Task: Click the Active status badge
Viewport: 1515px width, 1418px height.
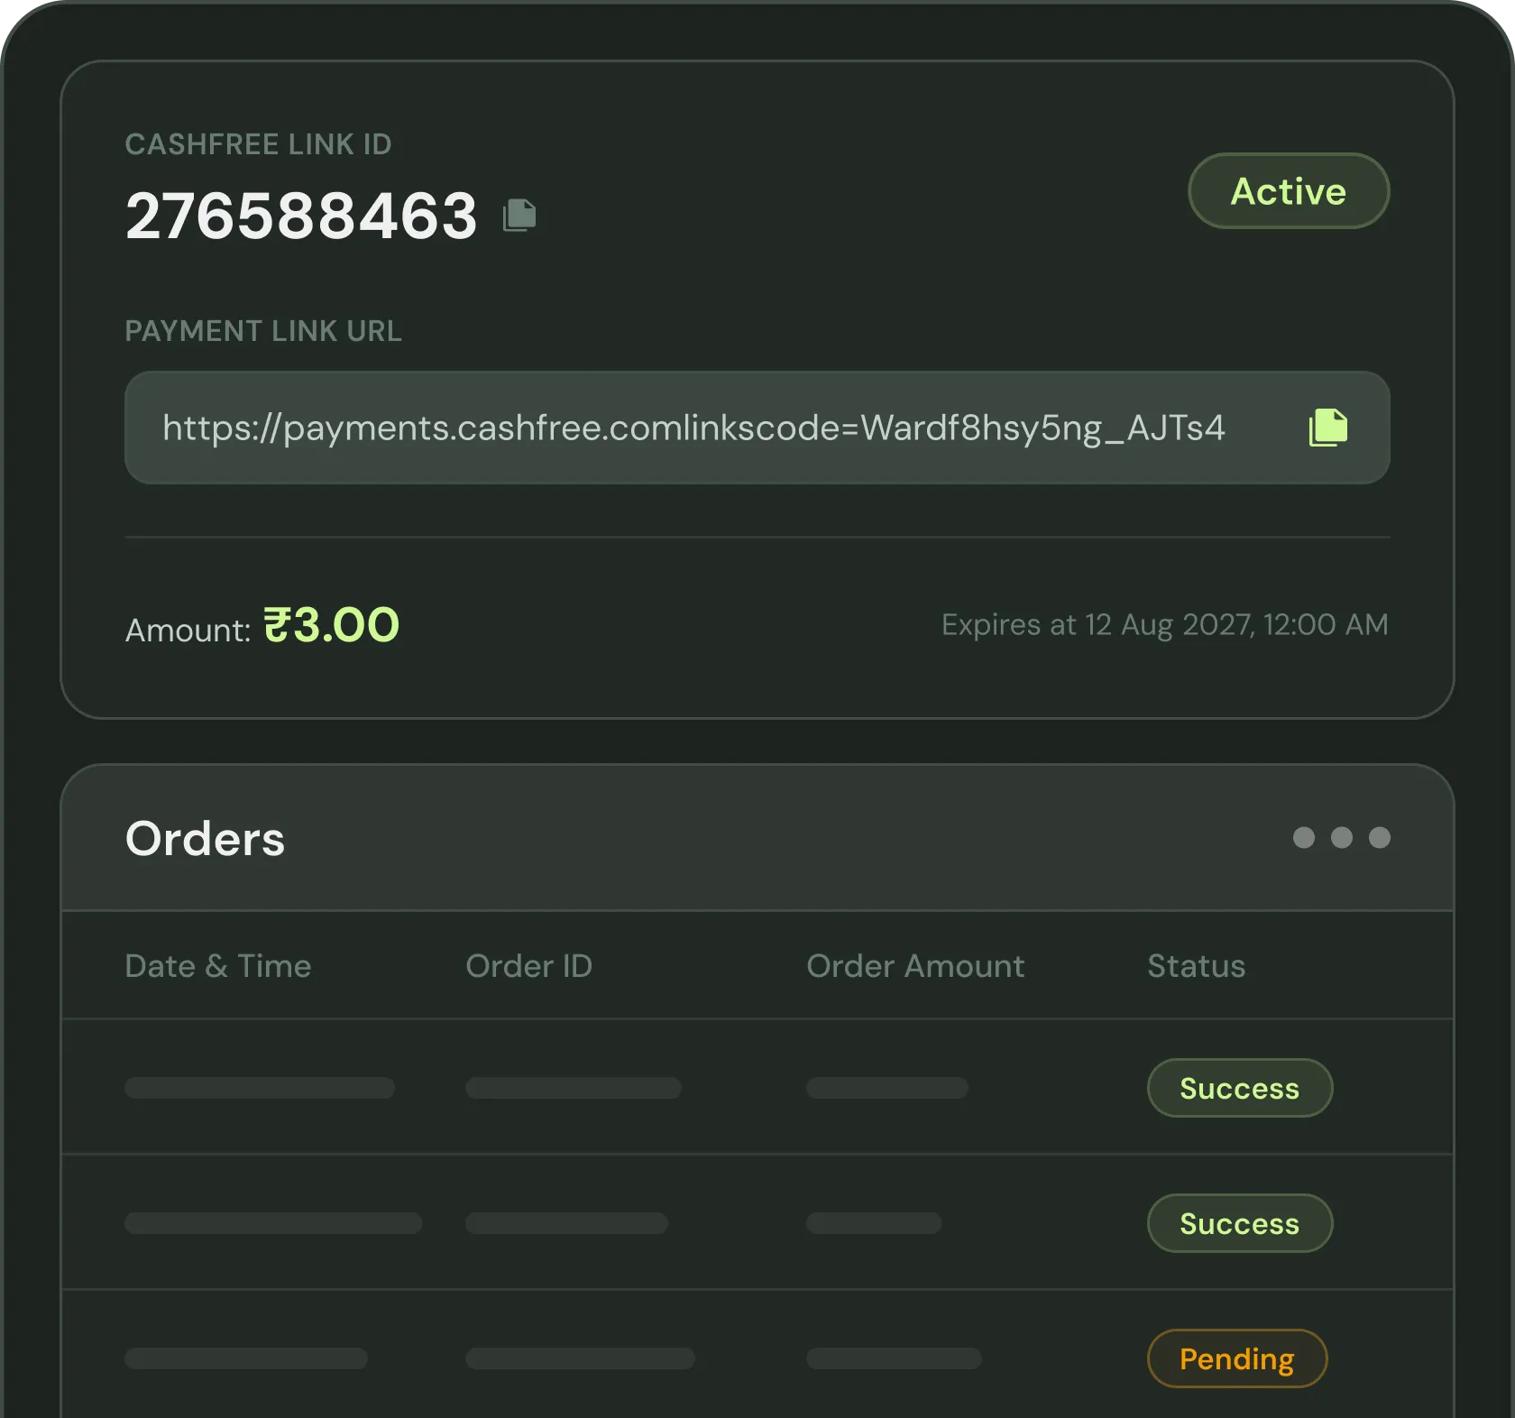Action: pyautogui.click(x=1289, y=191)
